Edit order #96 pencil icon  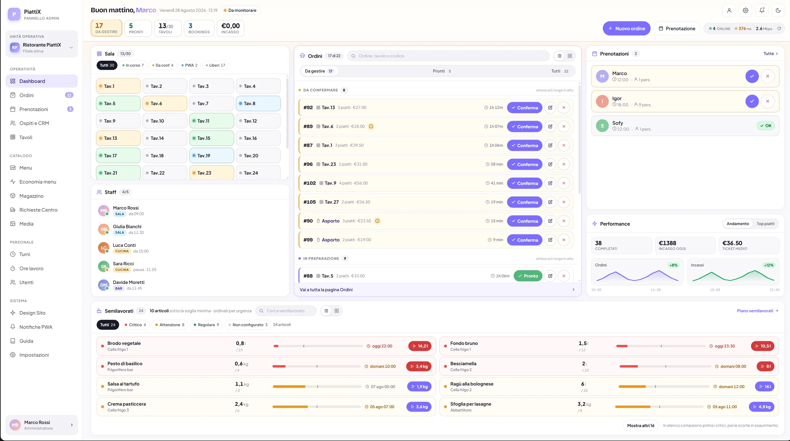(x=550, y=164)
